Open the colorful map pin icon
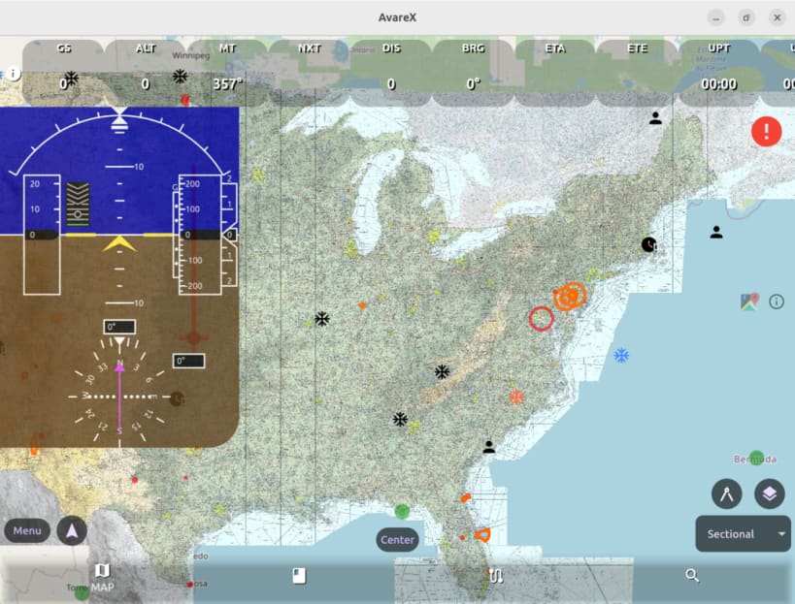Screen dimensions: 795x604 [x=749, y=302]
